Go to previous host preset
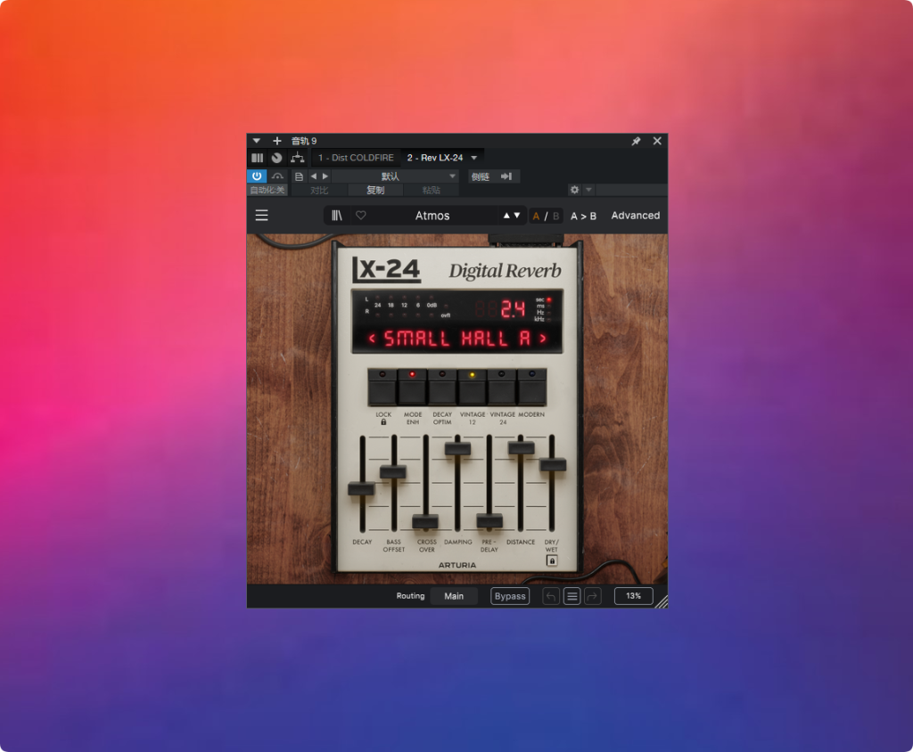Viewport: 913px width, 752px height. [314, 176]
